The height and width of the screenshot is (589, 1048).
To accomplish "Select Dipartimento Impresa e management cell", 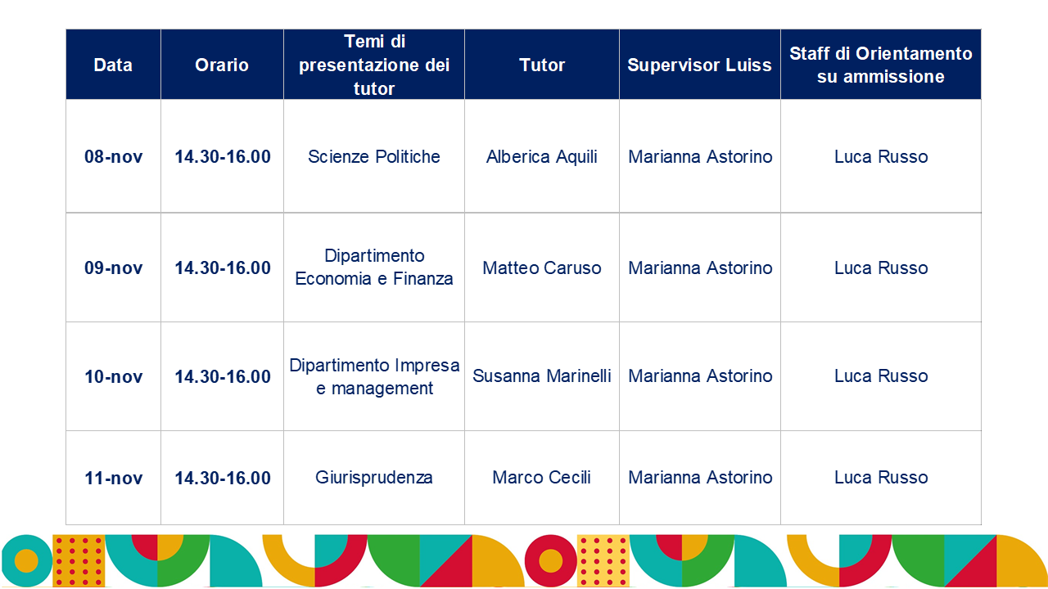I will coord(374,376).
